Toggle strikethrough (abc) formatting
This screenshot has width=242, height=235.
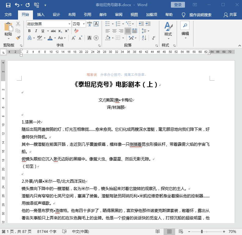[53, 31]
